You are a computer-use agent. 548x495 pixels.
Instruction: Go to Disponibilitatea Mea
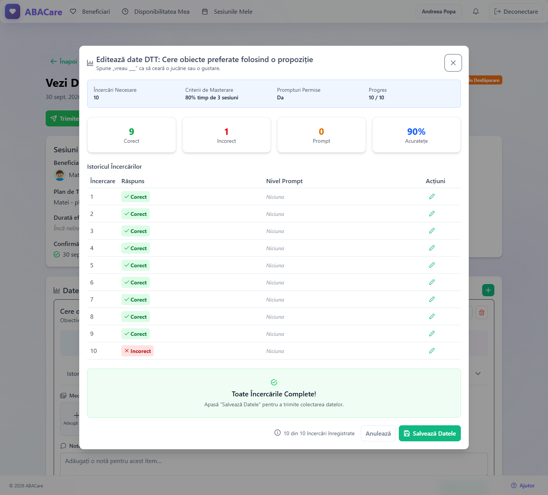click(156, 11)
